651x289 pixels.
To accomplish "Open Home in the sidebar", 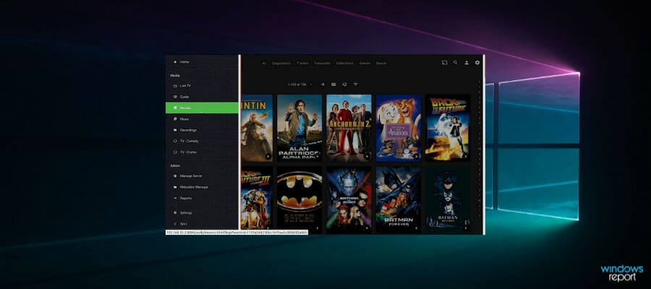I will [x=203, y=62].
